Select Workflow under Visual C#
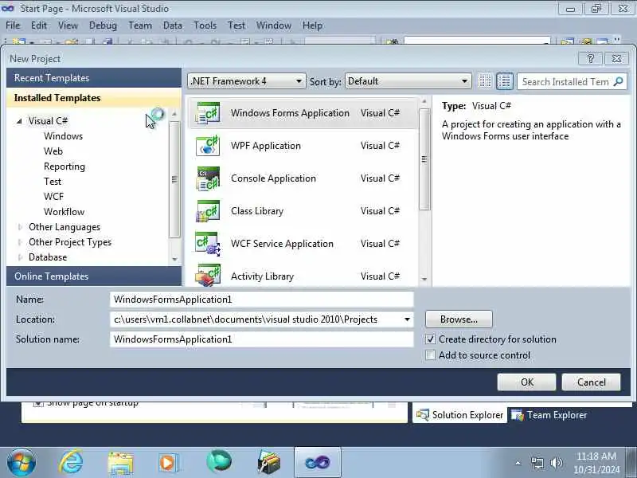The width and height of the screenshot is (637, 478). pos(64,212)
